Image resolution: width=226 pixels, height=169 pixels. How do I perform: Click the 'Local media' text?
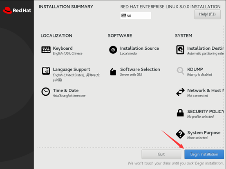point(128,53)
